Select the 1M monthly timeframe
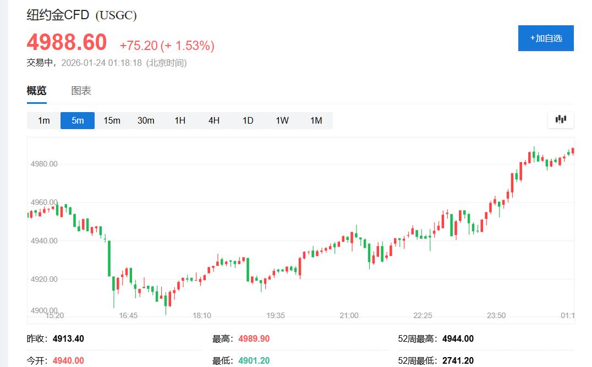Viewport: 592px width, 367px height. point(316,120)
